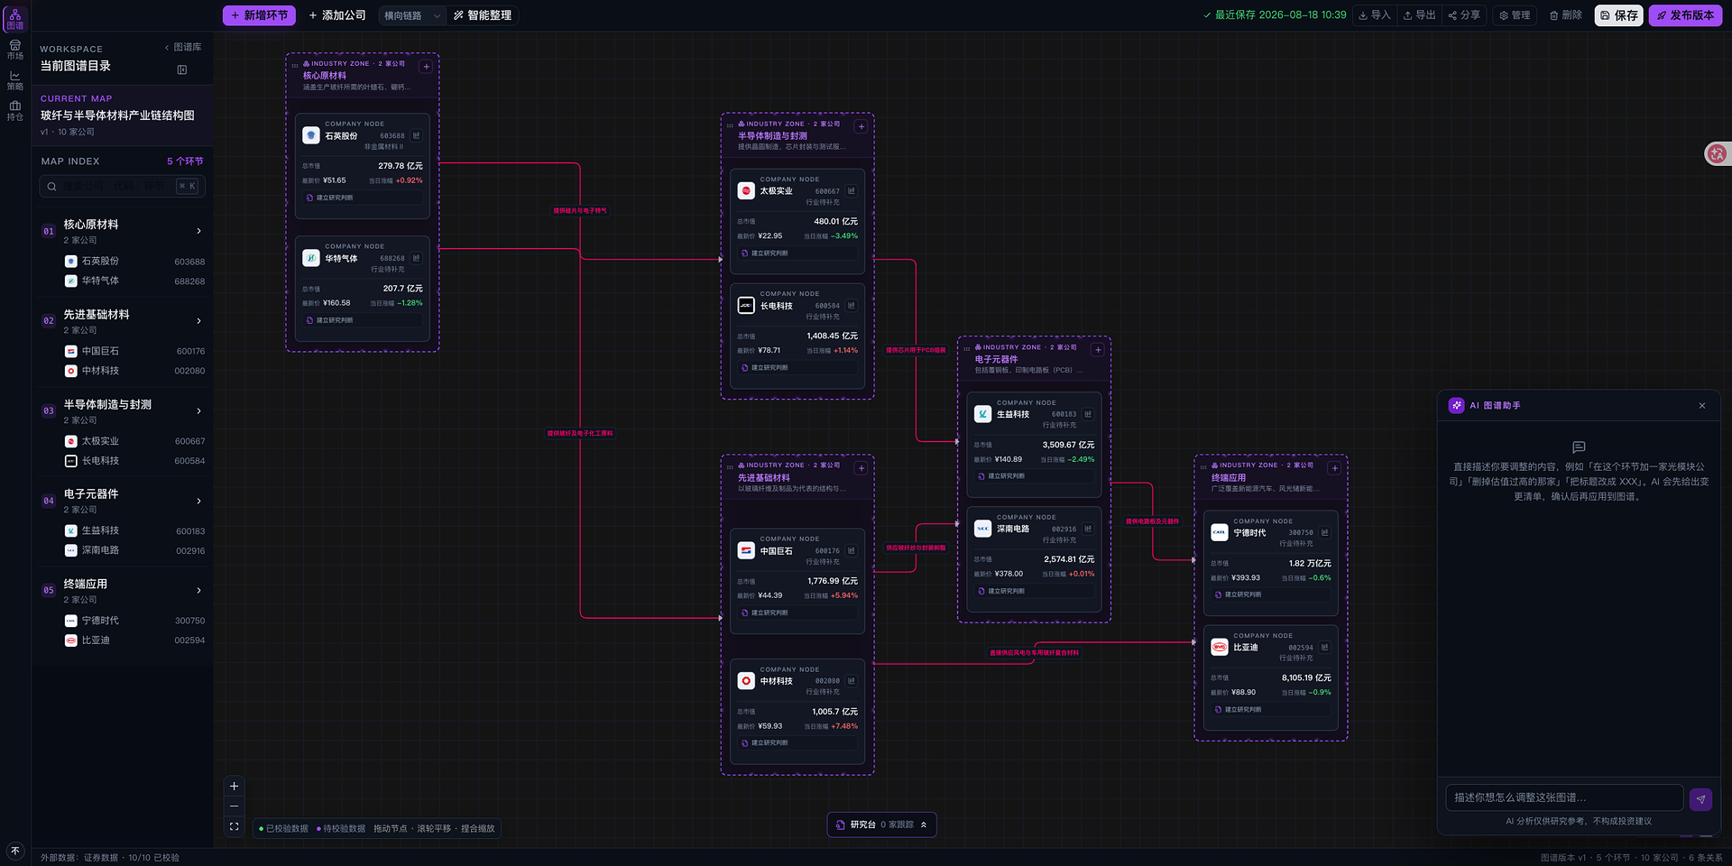Open chart icon on 石英股份 node
Image resolution: width=1732 pixels, height=866 pixels.
[x=416, y=136]
